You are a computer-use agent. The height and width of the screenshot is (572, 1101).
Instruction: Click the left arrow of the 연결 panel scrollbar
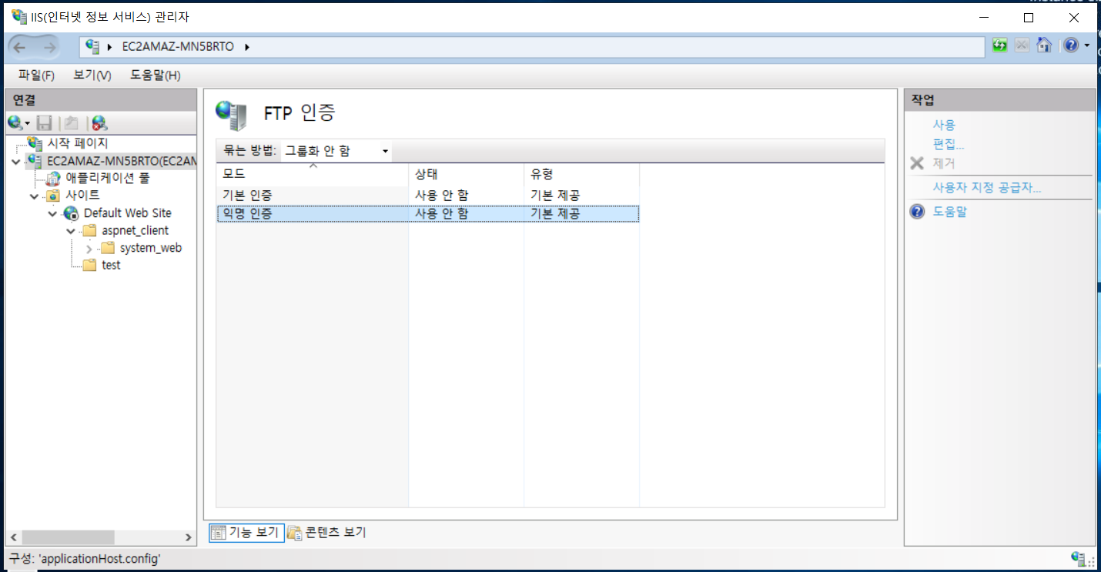click(12, 537)
